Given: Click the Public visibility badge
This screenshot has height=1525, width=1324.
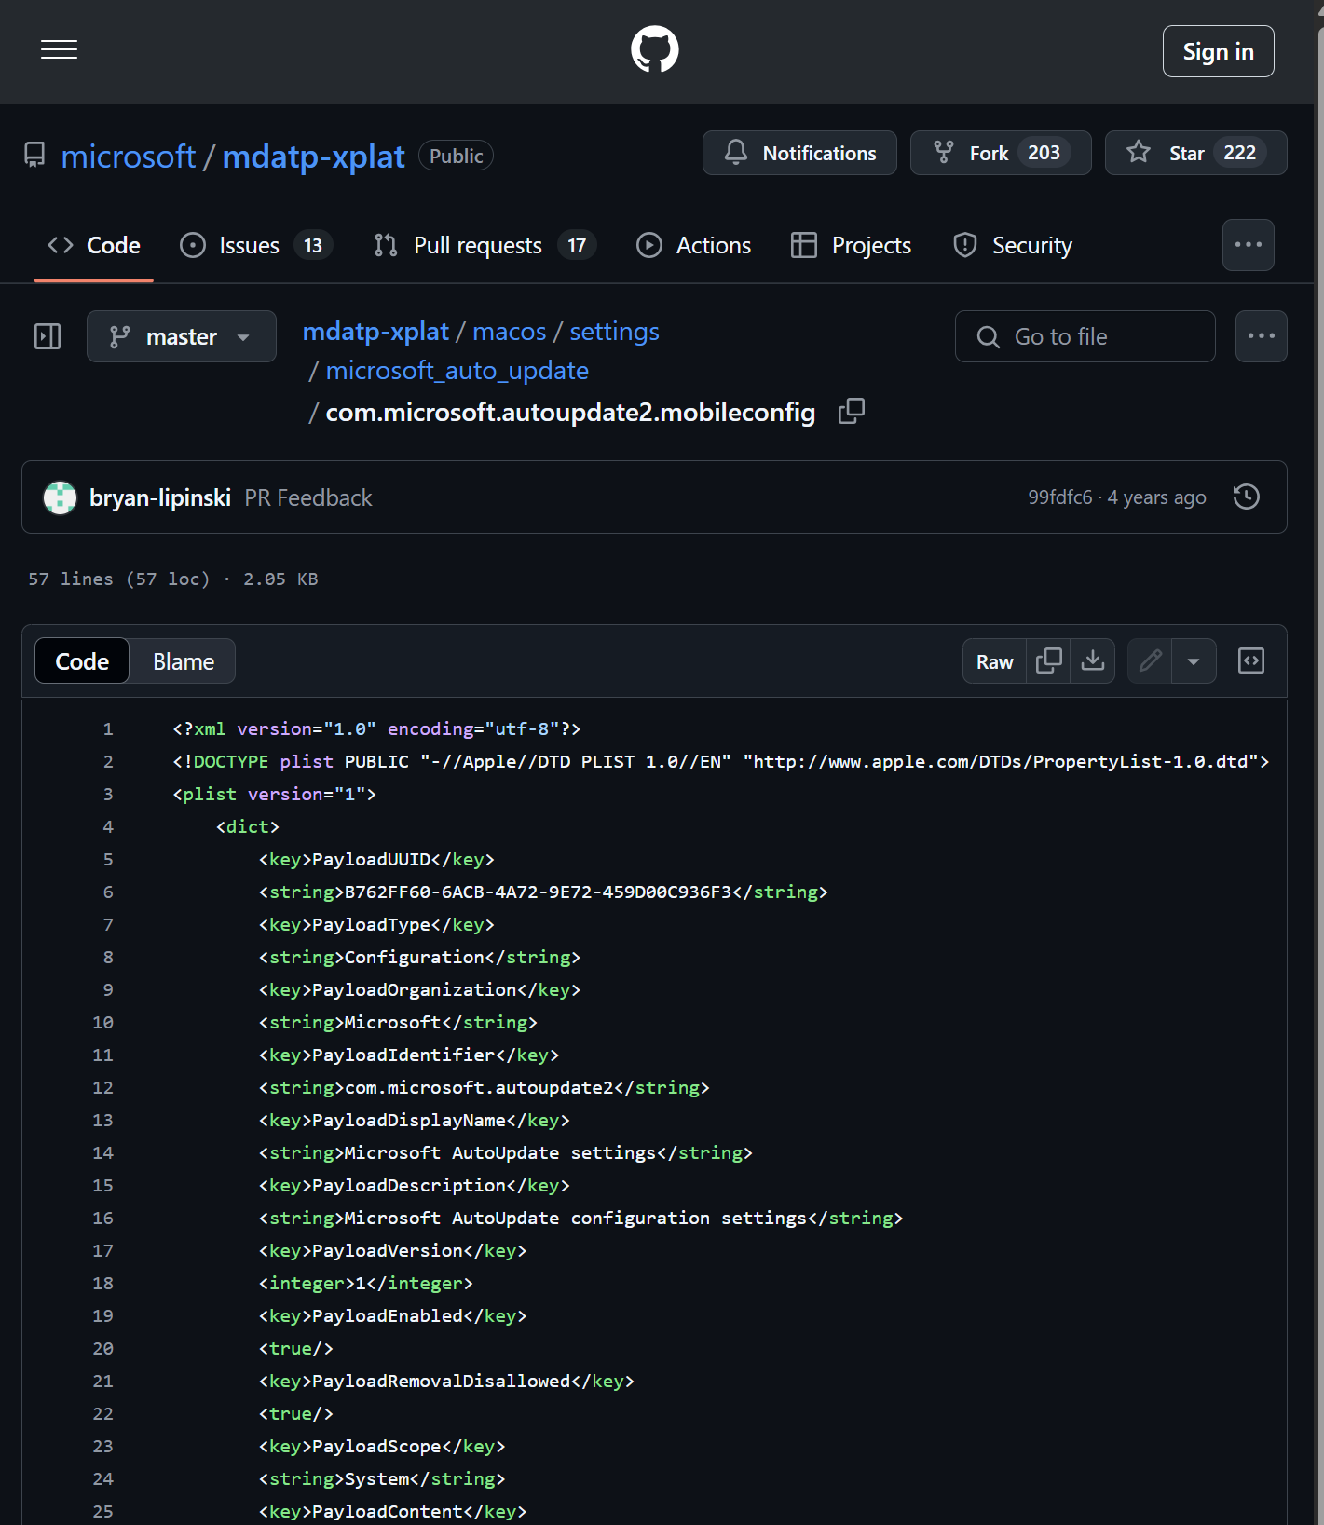Looking at the screenshot, I should point(456,156).
